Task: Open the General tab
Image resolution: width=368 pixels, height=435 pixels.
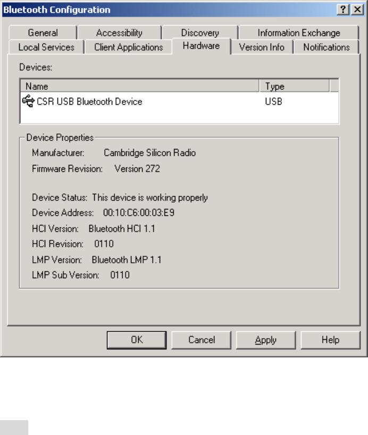Action: point(43,33)
